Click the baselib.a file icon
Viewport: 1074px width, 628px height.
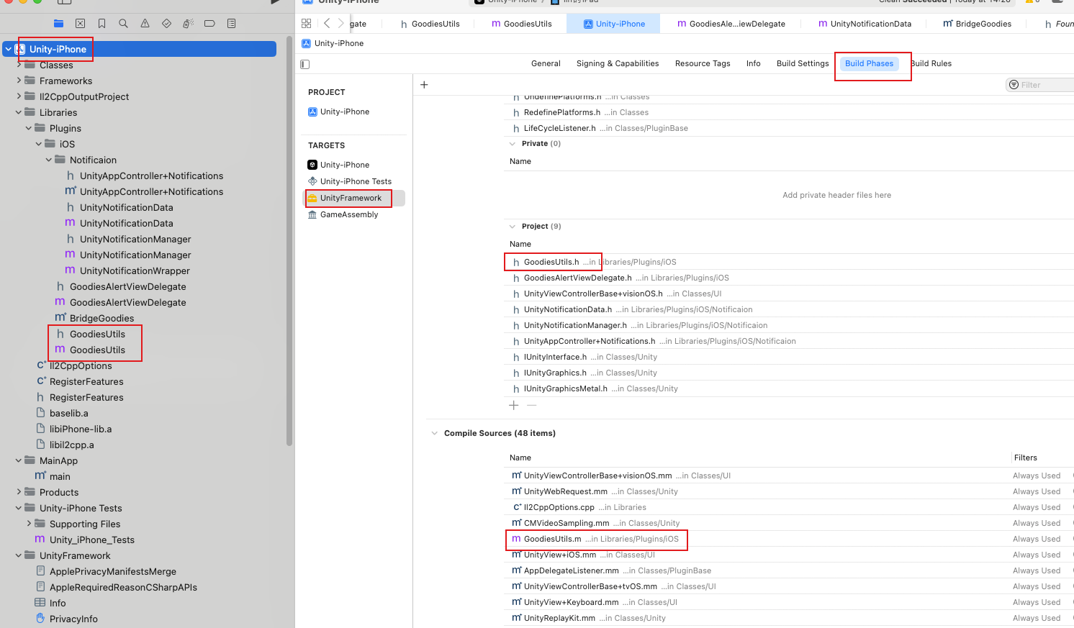(41, 413)
